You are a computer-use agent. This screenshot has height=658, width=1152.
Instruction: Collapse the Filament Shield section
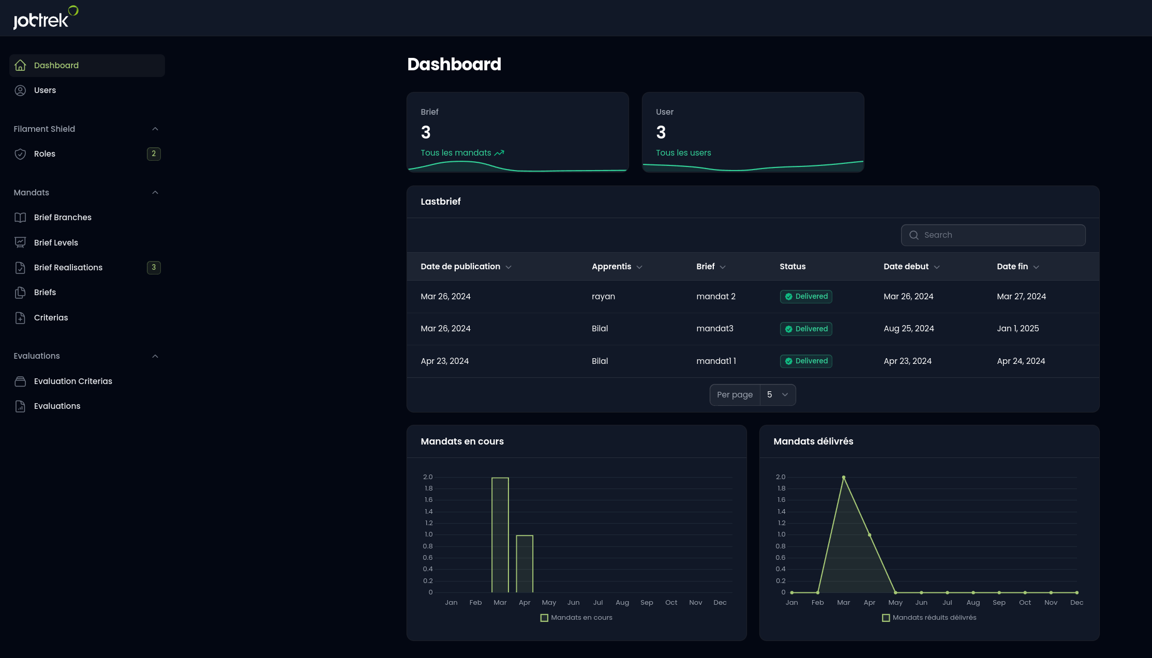[x=155, y=129]
